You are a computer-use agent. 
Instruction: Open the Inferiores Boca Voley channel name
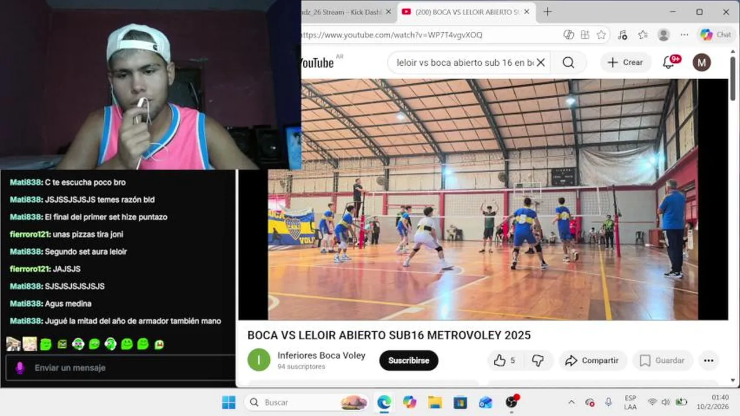(321, 355)
